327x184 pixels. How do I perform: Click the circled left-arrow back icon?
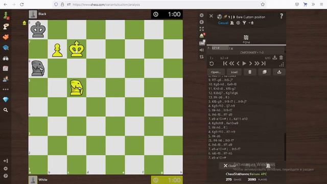201,22
